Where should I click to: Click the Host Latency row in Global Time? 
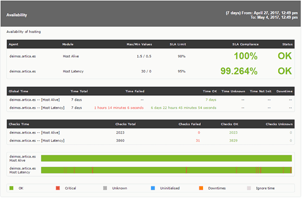[x=151, y=108]
